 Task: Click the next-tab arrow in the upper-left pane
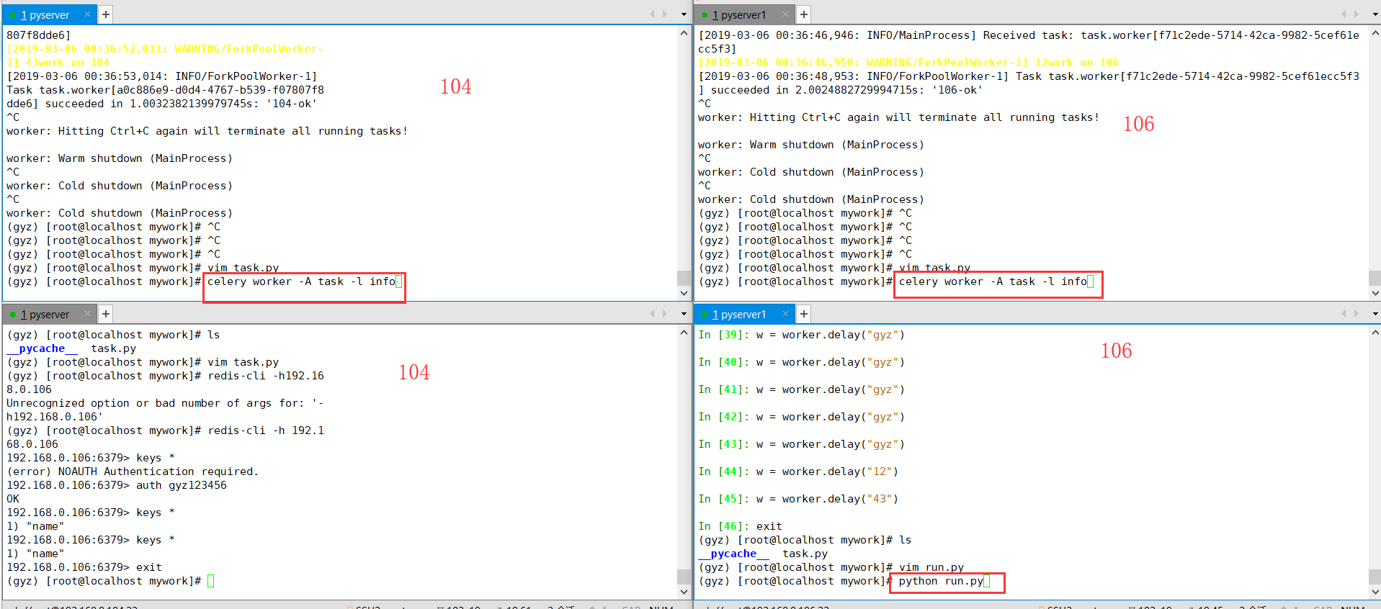tap(665, 14)
